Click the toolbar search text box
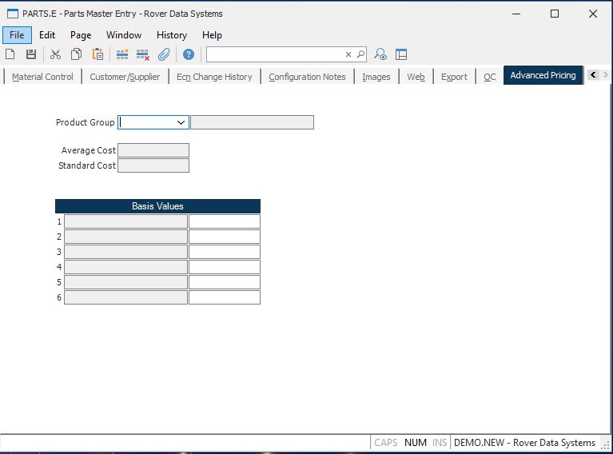This screenshot has width=613, height=454. point(275,54)
